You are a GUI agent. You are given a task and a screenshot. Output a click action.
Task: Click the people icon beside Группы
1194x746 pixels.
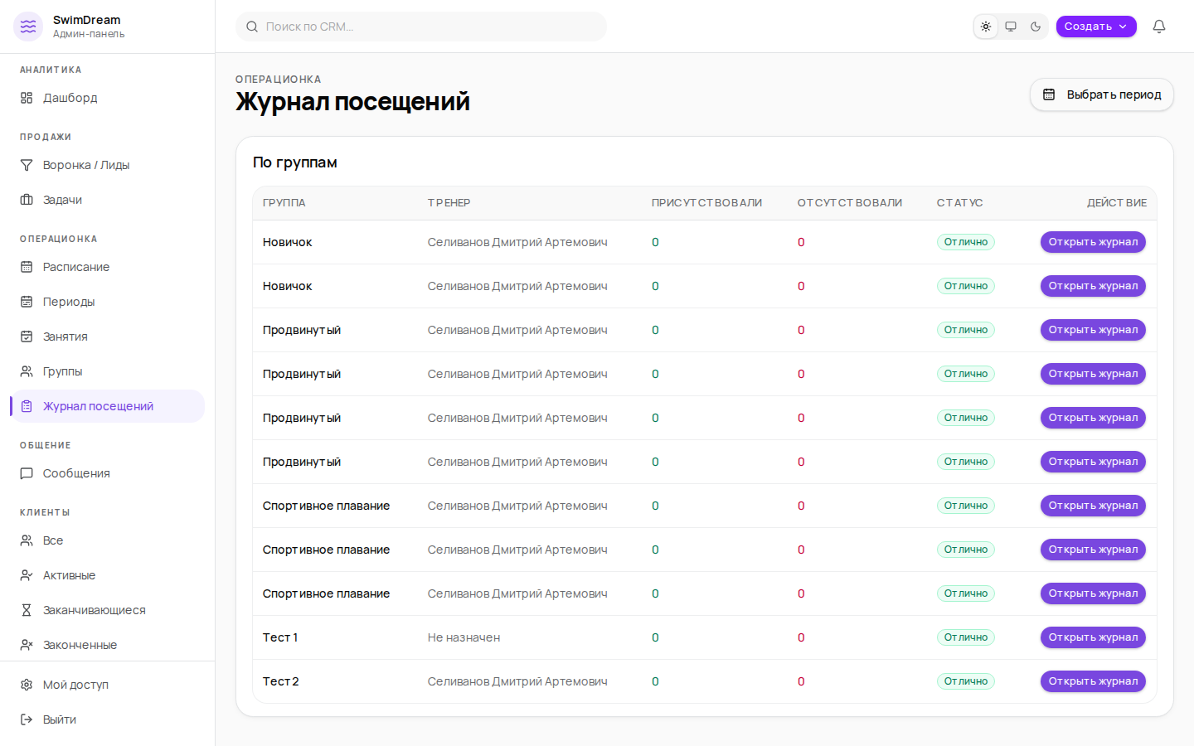[27, 371]
